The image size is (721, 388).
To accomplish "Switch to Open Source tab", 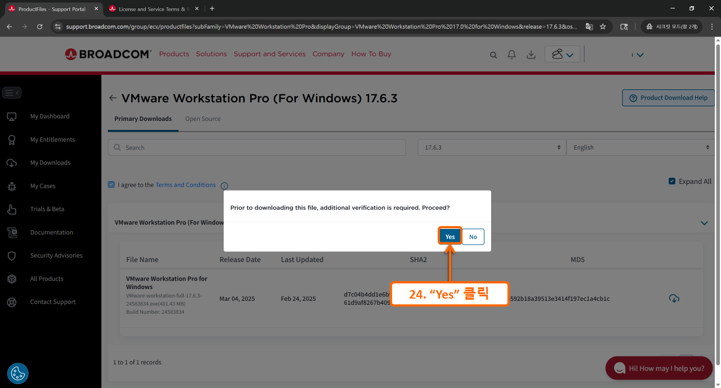I will pyautogui.click(x=203, y=119).
